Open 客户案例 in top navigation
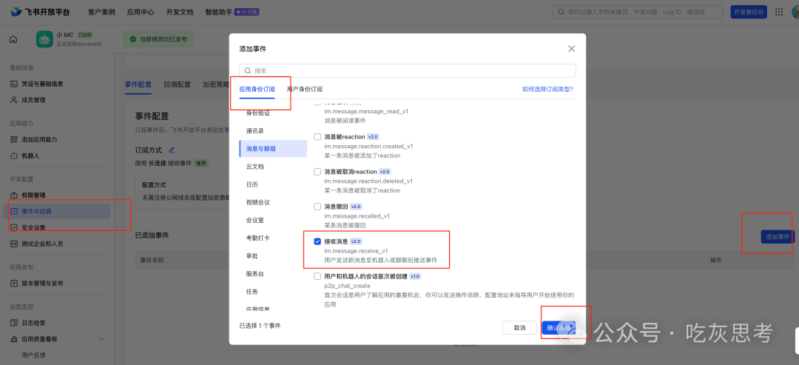The image size is (799, 365). (101, 12)
